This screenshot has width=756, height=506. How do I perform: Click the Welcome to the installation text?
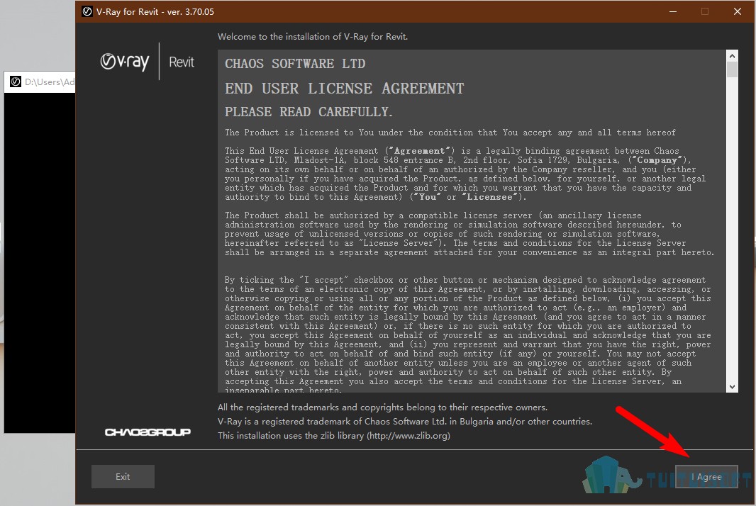coord(313,37)
